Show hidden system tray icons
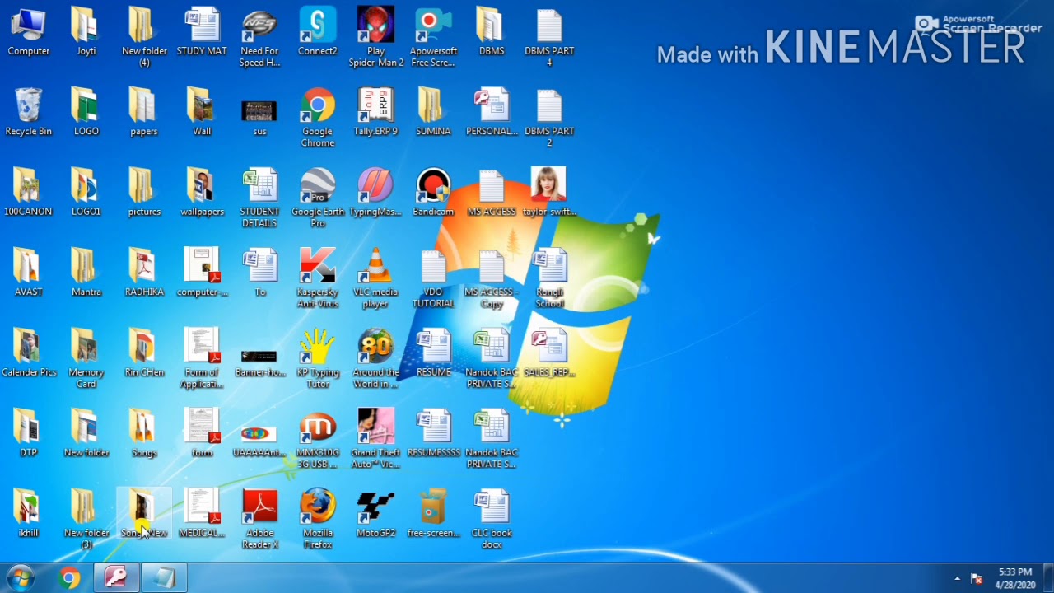This screenshot has width=1054, height=593. point(957,578)
